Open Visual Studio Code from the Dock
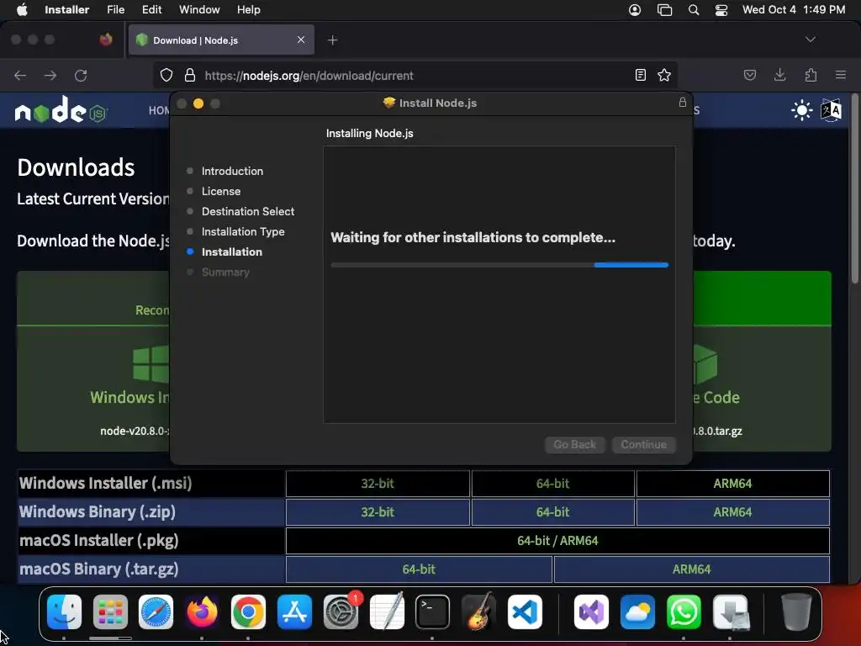The height and width of the screenshot is (646, 861). click(525, 612)
